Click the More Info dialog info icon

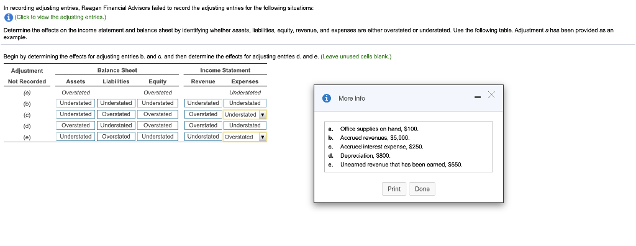[327, 98]
